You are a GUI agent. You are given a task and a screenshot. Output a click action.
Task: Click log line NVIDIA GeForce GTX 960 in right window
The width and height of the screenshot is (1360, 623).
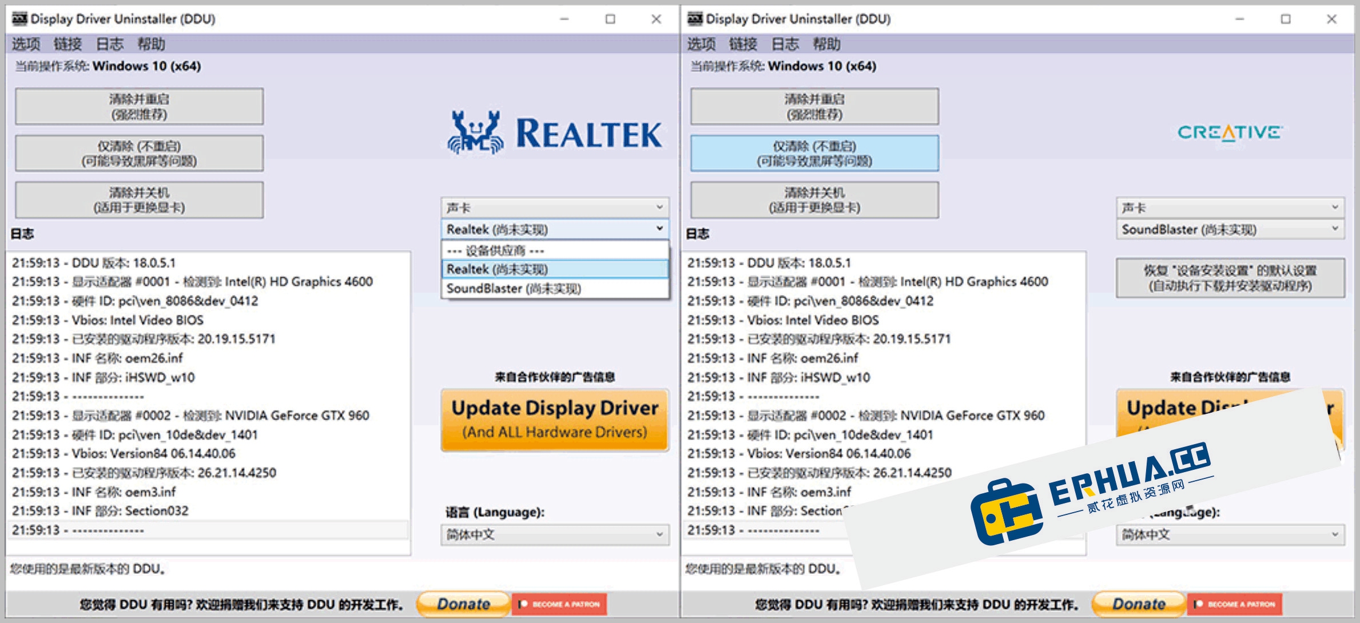866,416
